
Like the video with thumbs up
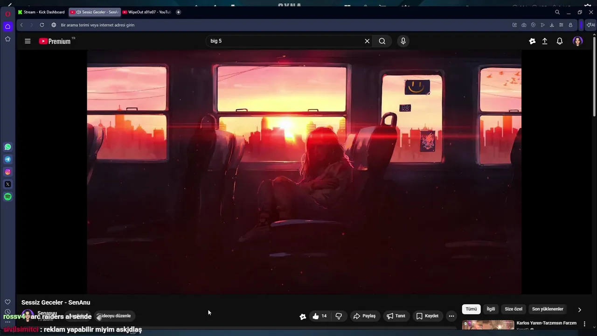click(x=320, y=316)
